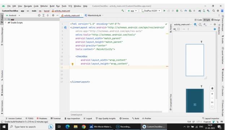Screen dimensions: 231x130
Task: Click the editor tabs three-dot options
Action: click(x=219, y=15)
